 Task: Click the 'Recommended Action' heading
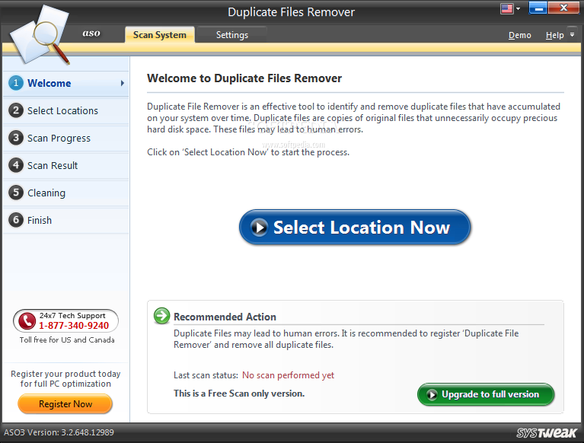coord(225,317)
